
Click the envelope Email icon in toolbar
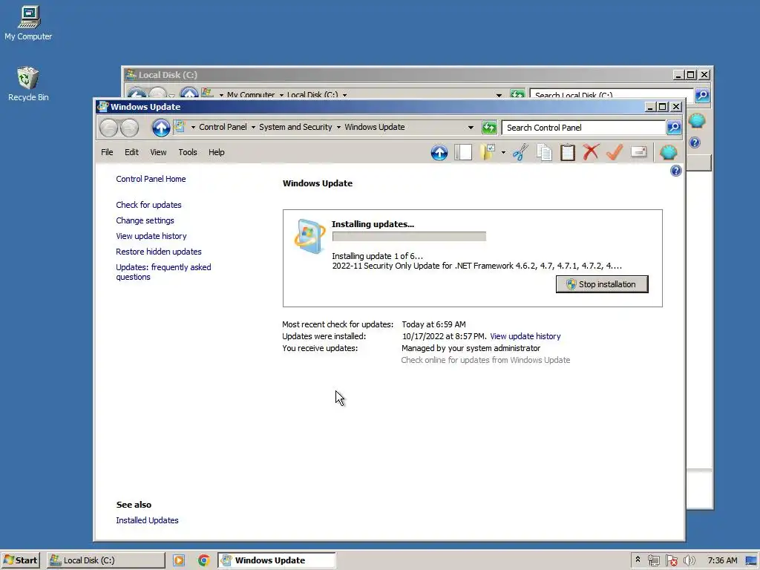pos(639,152)
